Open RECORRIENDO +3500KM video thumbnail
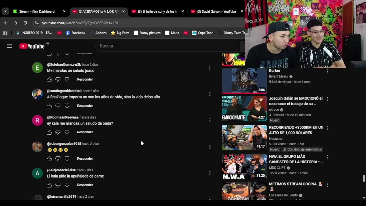This screenshot has width=366, height=206. (x=244, y=138)
